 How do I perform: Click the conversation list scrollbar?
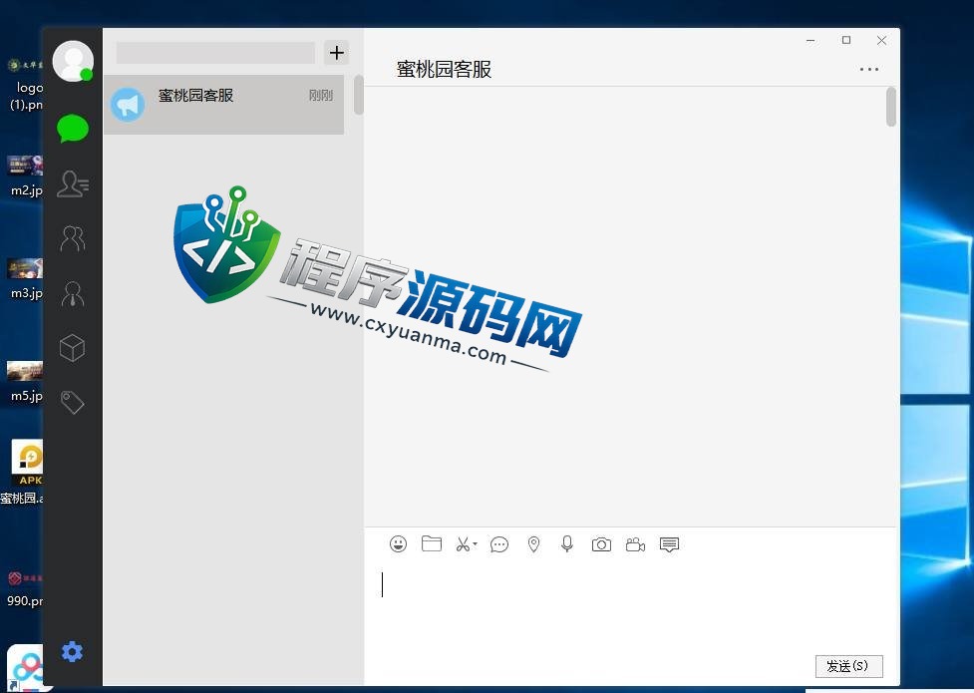359,95
